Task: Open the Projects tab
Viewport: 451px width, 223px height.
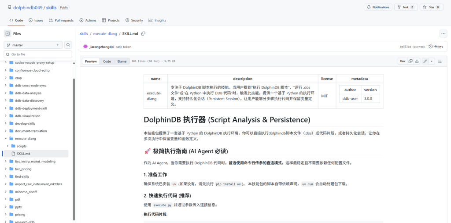Action: pyautogui.click(x=111, y=20)
